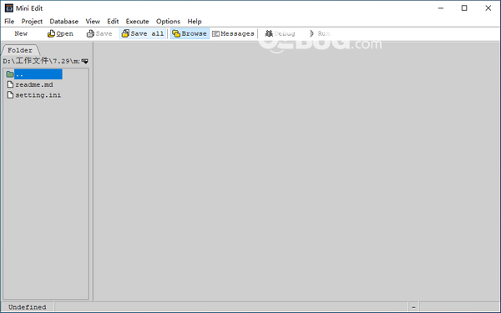
Task: Select the Folder tab
Action: click(x=20, y=50)
